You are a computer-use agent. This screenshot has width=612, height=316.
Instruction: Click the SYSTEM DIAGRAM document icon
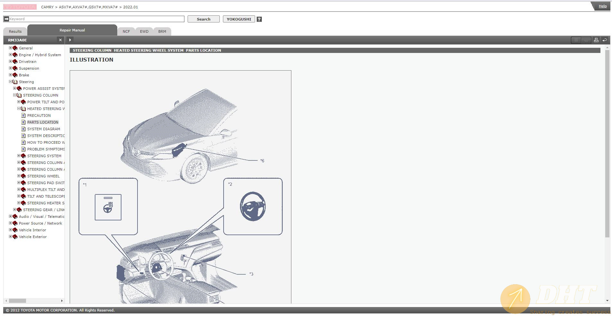23,129
